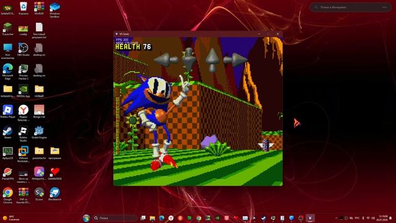Open the Process Hacker 2 shortcut

click(x=24, y=72)
